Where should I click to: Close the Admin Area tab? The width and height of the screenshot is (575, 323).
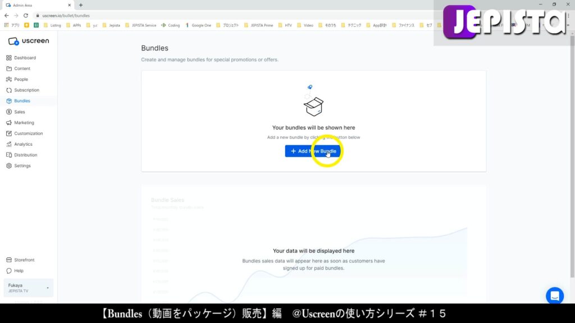[x=69, y=5]
